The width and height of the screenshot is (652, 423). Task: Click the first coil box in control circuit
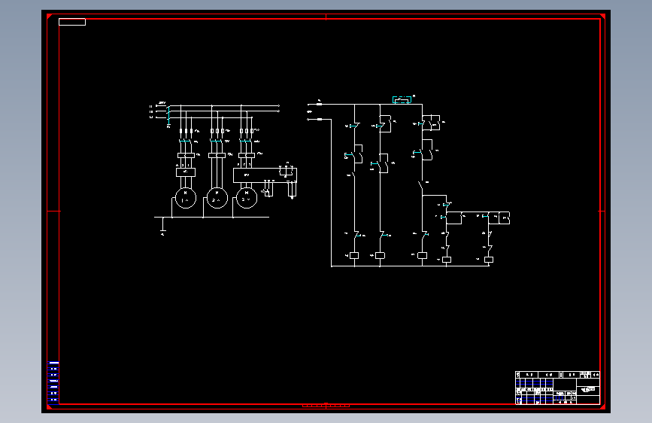tap(354, 256)
